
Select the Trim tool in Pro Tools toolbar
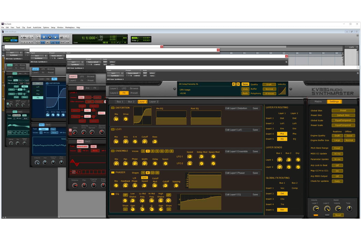pos(44,37)
